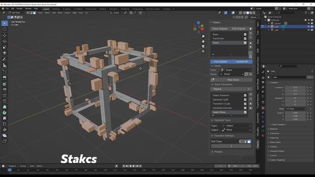
Task: Disable the Select More operator checkbox
Action: [245, 112]
